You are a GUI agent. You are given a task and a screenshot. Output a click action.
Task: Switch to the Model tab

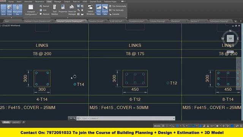point(6,122)
